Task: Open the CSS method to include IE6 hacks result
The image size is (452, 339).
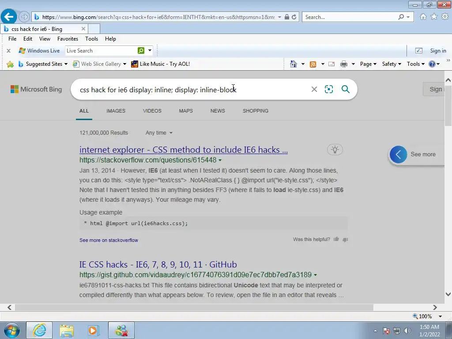Action: 184,150
